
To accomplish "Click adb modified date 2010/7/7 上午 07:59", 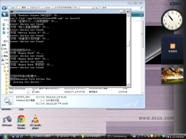I will (x=74, y=92).
